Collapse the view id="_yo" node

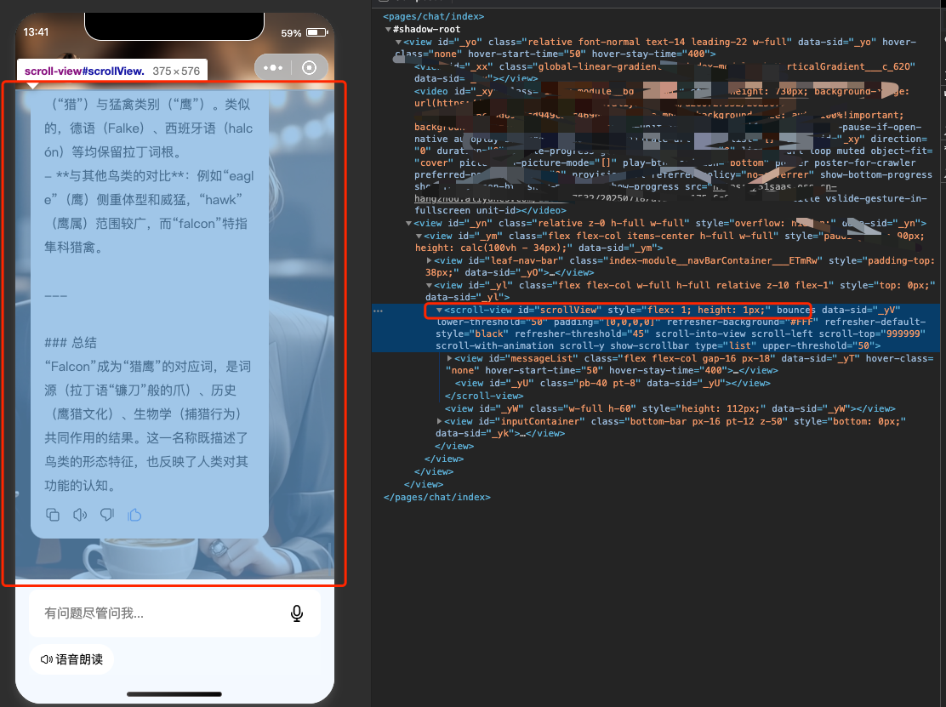coord(398,43)
